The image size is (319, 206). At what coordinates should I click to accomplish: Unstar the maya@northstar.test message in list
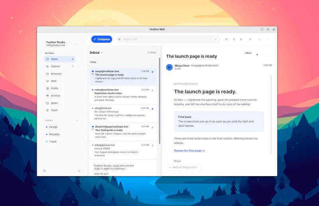pyautogui.click(x=153, y=72)
